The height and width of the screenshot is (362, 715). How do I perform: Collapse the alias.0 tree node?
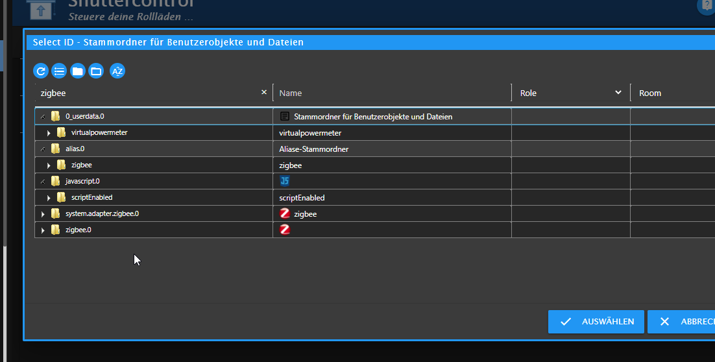[x=43, y=149]
